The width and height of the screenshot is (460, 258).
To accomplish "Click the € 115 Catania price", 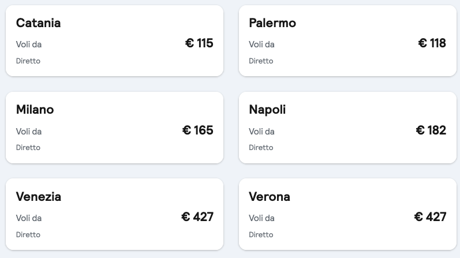I will click(x=199, y=43).
